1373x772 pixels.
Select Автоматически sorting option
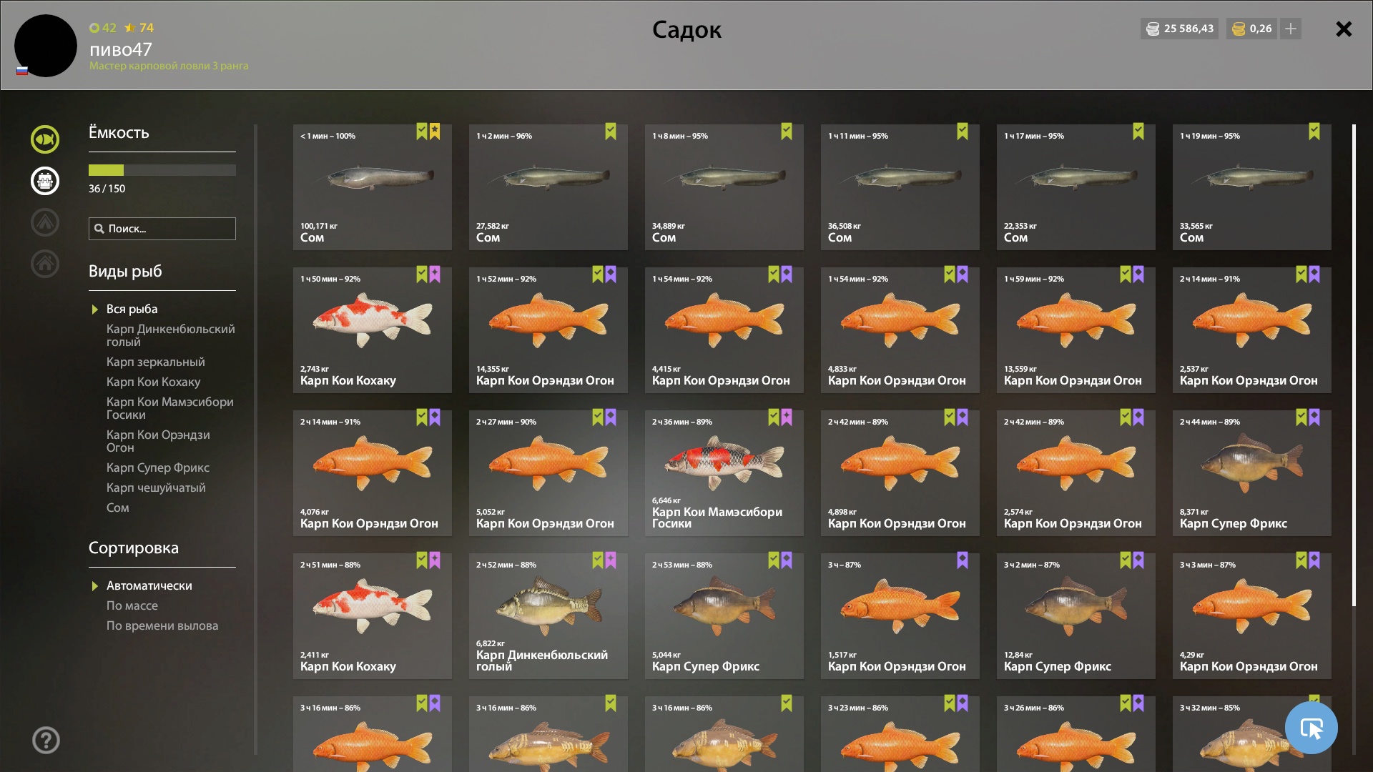[149, 585]
